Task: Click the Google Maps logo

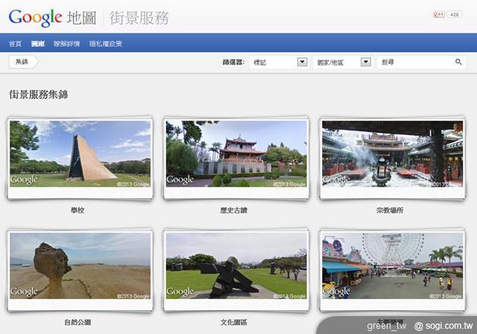Action: [x=51, y=16]
